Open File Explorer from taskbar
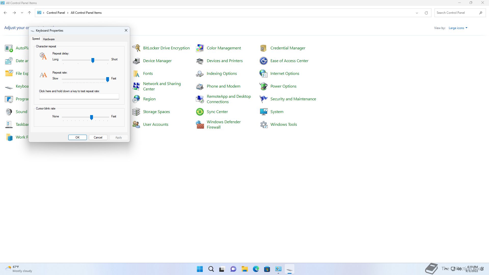This screenshot has width=489, height=275. tap(245, 269)
